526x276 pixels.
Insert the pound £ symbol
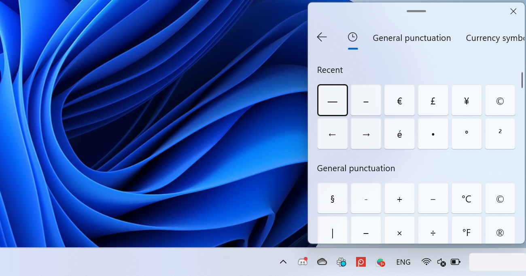tap(433, 100)
